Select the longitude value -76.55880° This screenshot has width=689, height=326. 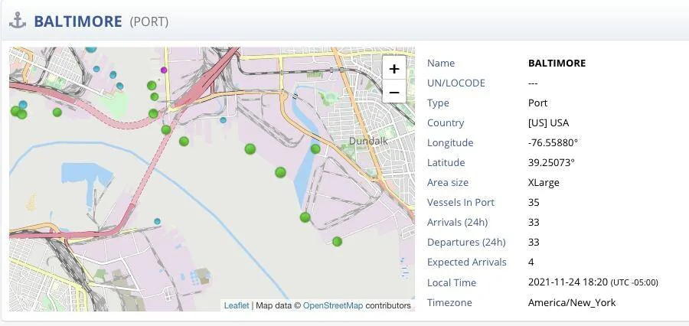click(553, 143)
